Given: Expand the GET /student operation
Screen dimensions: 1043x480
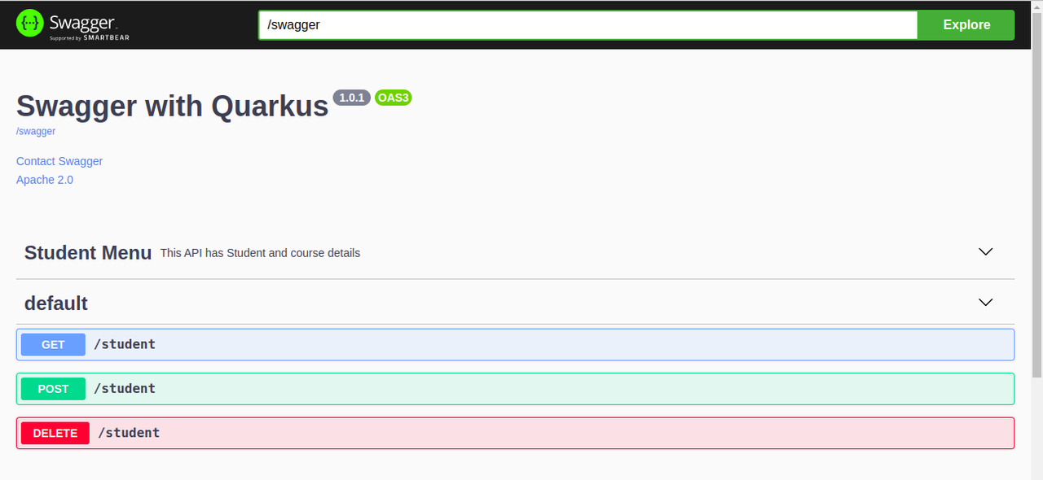Looking at the screenshot, I should [515, 344].
